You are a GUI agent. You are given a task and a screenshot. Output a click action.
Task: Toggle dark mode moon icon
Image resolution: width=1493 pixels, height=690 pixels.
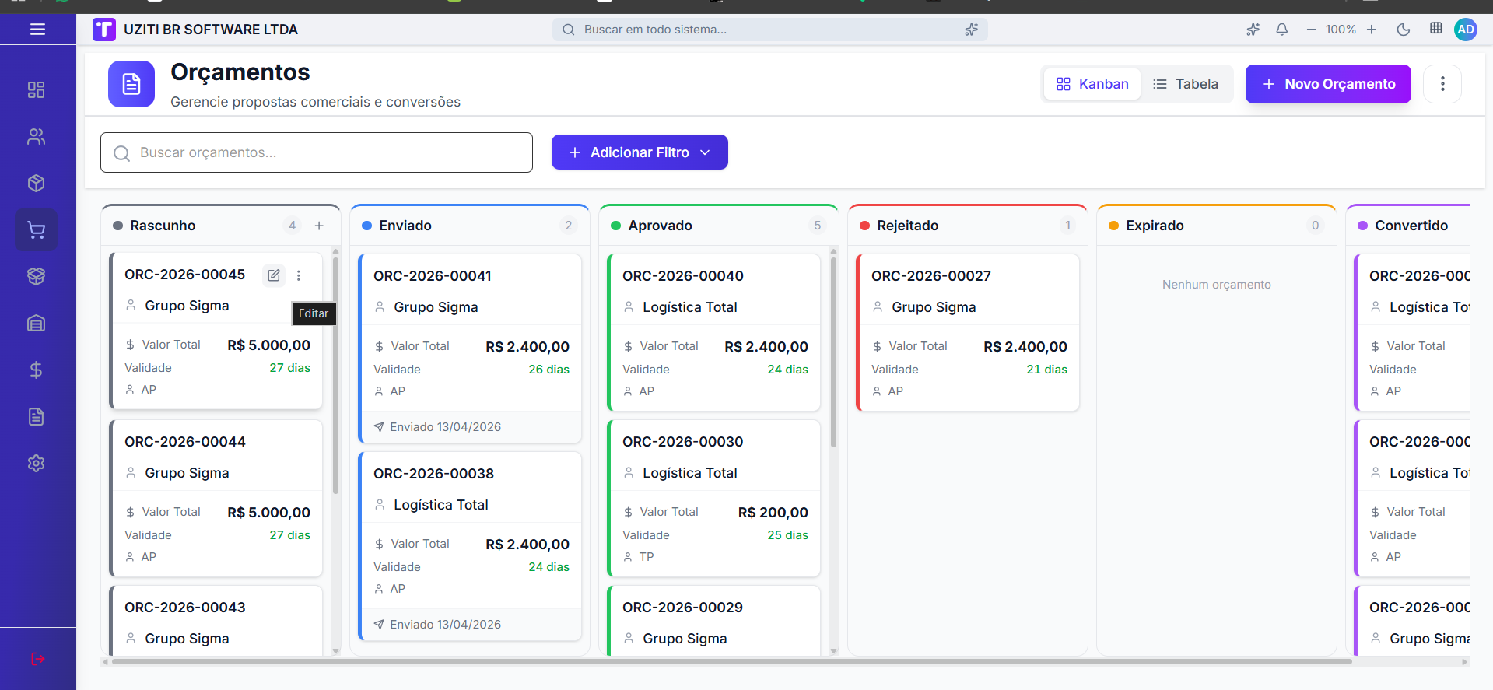point(1403,30)
